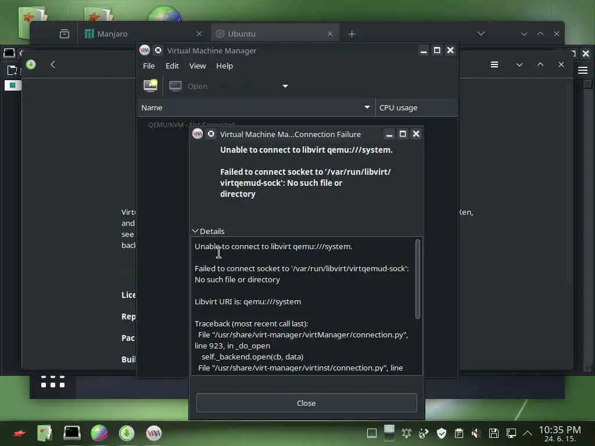
Task: Click the CPU usage column header
Action: [x=416, y=107]
